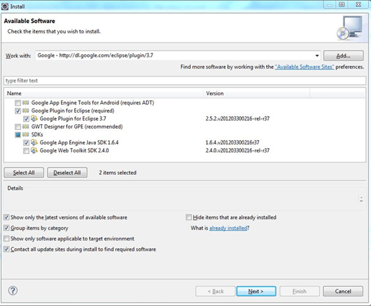Image resolution: width=371 pixels, height=306 pixels.
Task: Select version 2.5.2.v201203300216-rel-r37 cell
Action: pos(238,119)
